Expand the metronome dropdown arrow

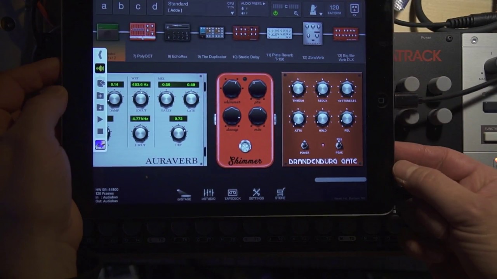[321, 14]
